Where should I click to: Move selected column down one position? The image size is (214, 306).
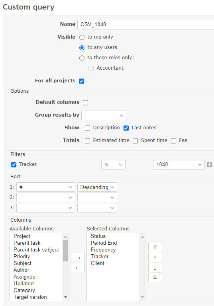tap(155, 267)
